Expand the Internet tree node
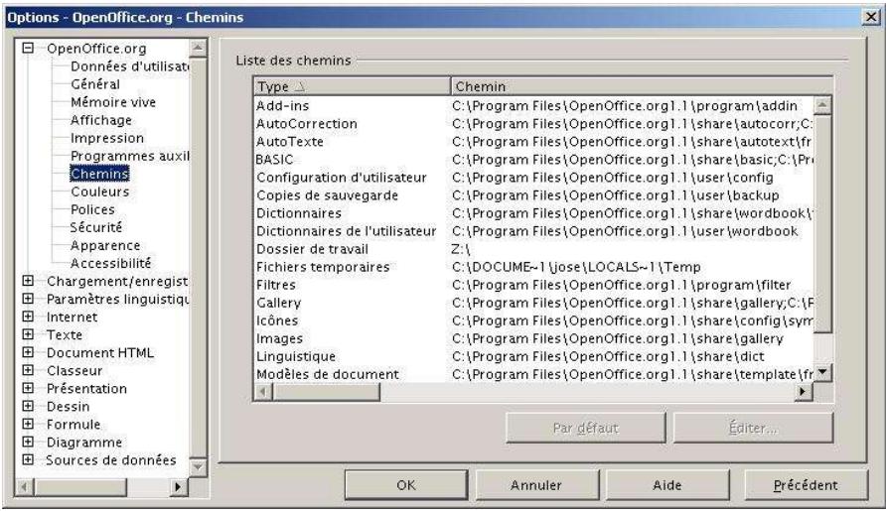 pyautogui.click(x=28, y=317)
